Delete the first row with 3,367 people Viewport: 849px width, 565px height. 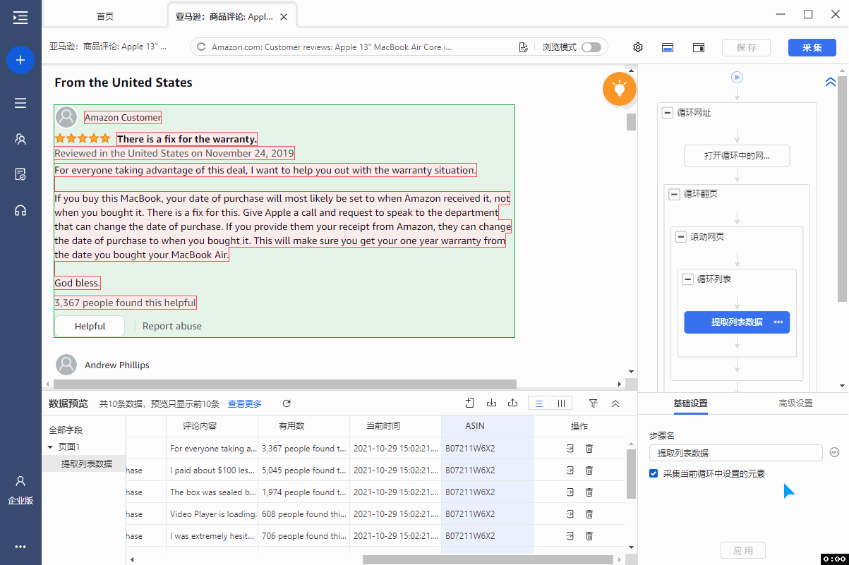[x=589, y=449]
